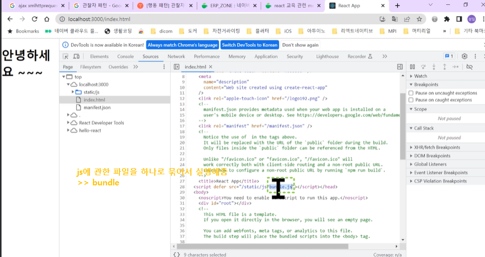Select the Filesystem navigator tab
Screen dimensions: 485x257
(90, 67)
